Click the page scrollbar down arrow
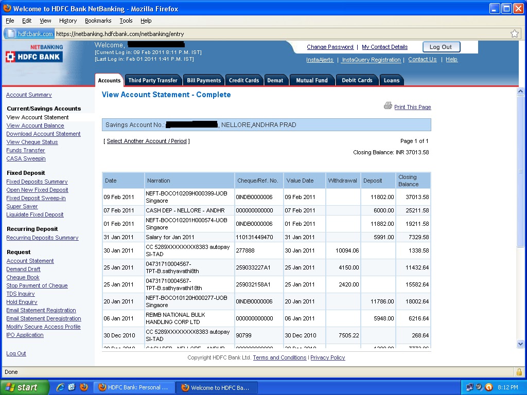527x395 pixels. point(520,344)
